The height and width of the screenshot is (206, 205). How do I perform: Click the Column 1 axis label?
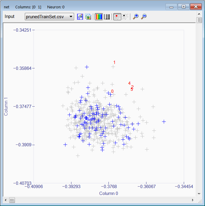click(x=6, y=107)
